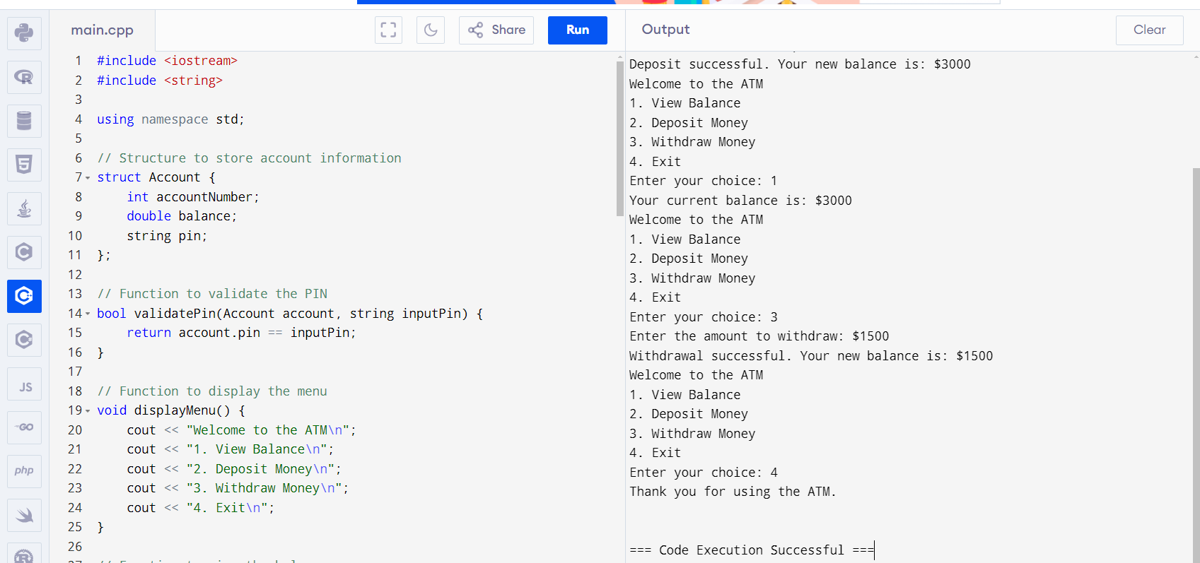Open the R language compiler
The height and width of the screenshot is (563, 1200).
(x=24, y=77)
